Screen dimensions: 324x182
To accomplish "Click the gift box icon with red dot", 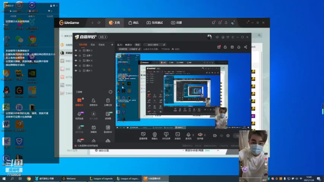I will point(219,47).
